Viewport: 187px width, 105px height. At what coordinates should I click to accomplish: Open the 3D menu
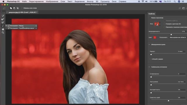pos(97,1)
